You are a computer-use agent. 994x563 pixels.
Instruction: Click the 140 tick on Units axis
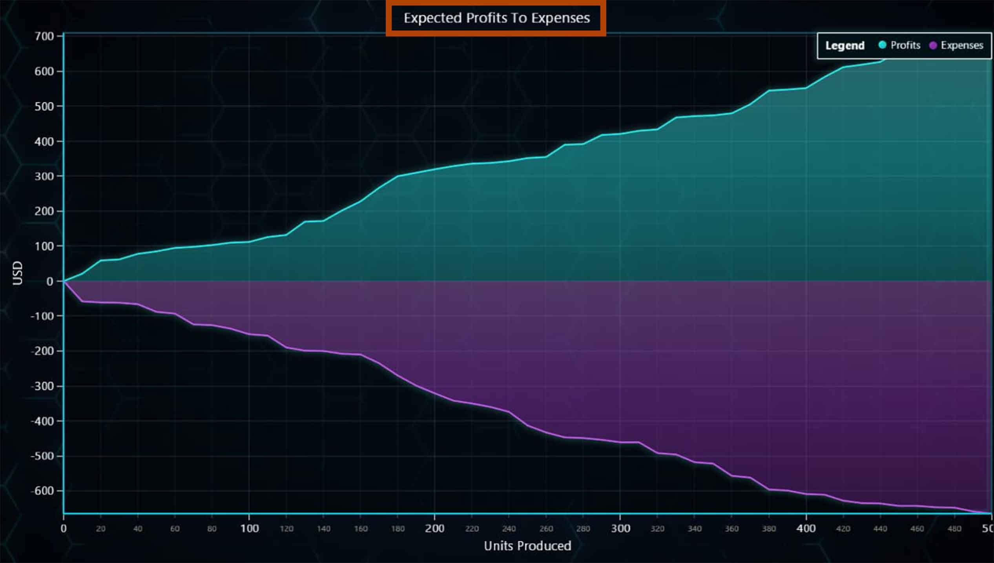pos(324,529)
